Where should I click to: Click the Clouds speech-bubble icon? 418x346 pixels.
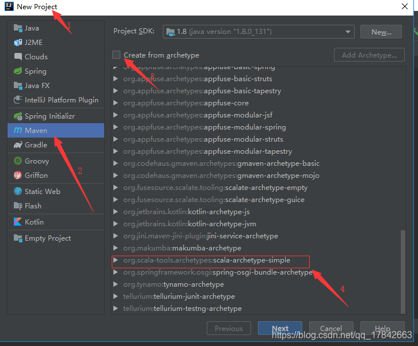click(18, 57)
